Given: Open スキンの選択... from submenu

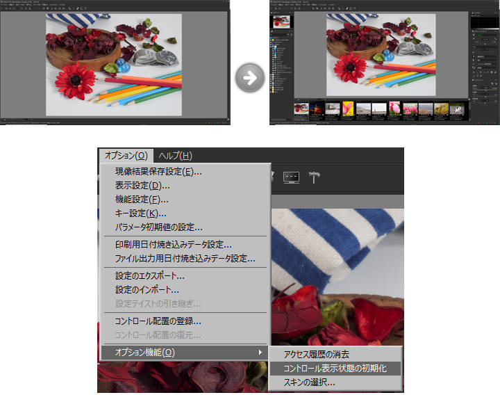Looking at the screenshot, I should pos(309,382).
